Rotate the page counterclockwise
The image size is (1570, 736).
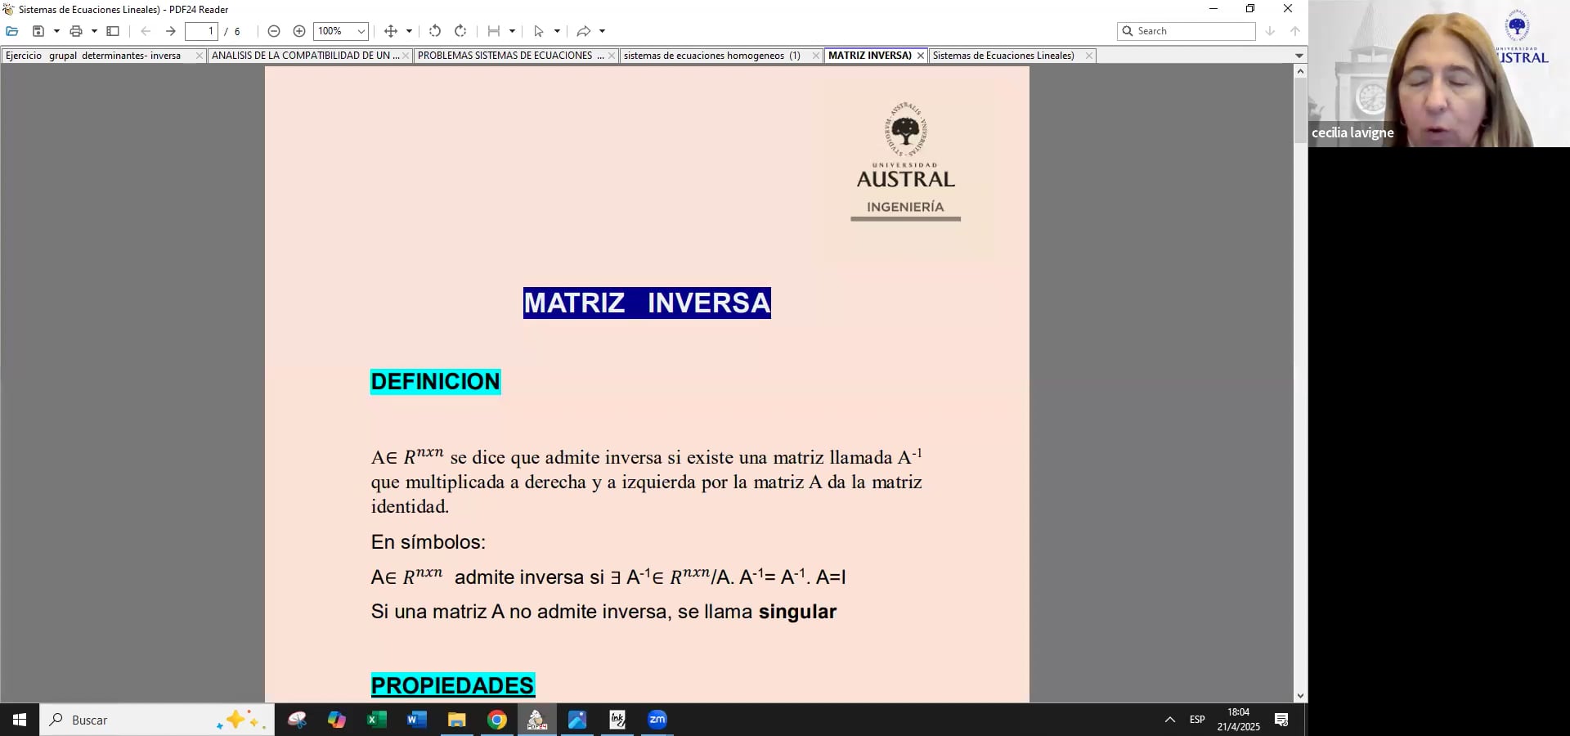435,31
